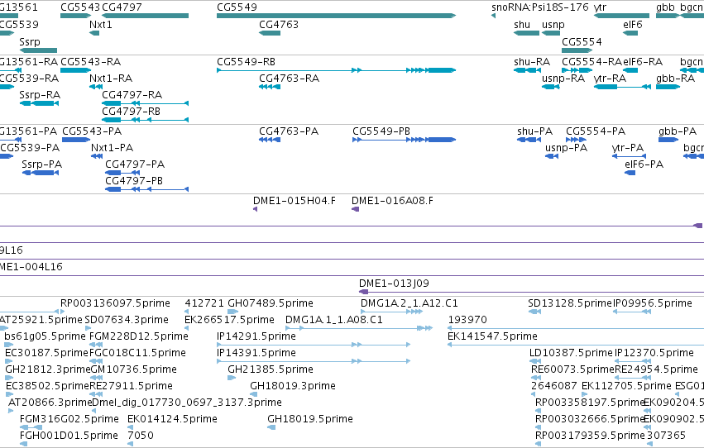Click the eIF6-PA protein glyph
Viewport: 704px width, 448px height.
630,173
